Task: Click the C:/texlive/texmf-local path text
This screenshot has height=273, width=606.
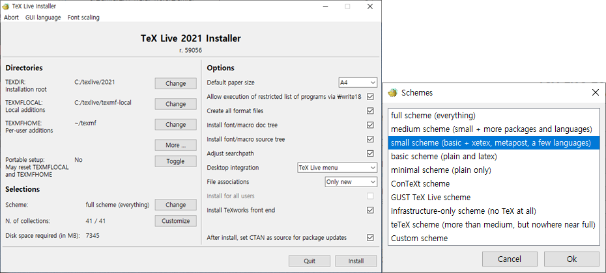Action: pyautogui.click(x=103, y=103)
